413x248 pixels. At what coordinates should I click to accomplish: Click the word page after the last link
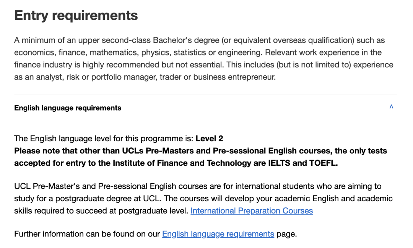(286, 234)
